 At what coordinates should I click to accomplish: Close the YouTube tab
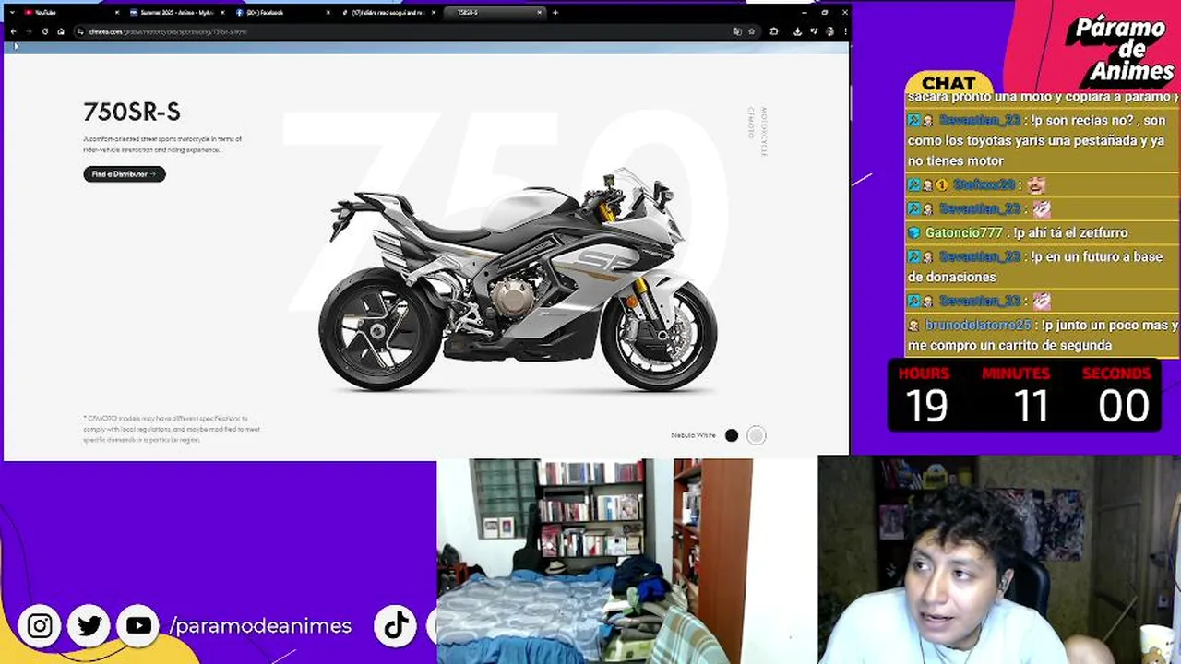click(x=116, y=13)
